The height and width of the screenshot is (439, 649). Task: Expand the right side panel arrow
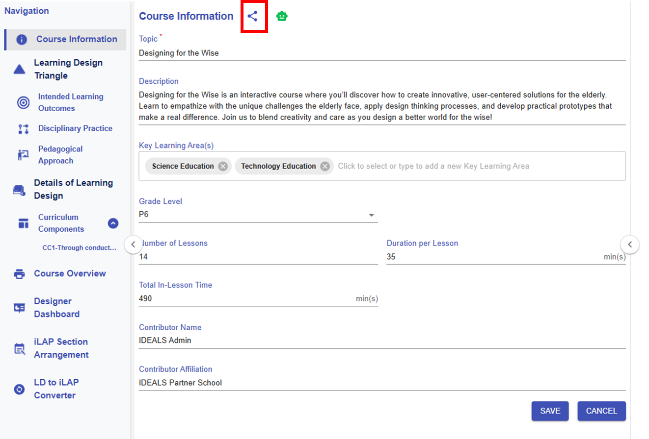coord(630,244)
